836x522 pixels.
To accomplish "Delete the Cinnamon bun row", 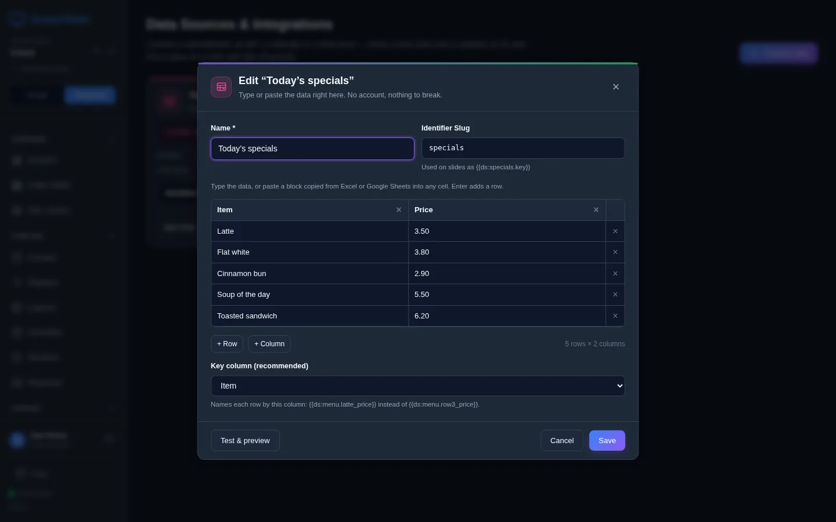I will click(x=615, y=274).
